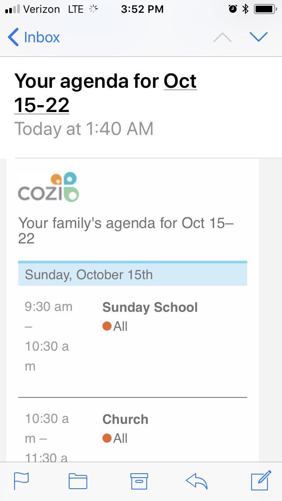
Task: Tap the reply arrow icon
Action: [197, 481]
